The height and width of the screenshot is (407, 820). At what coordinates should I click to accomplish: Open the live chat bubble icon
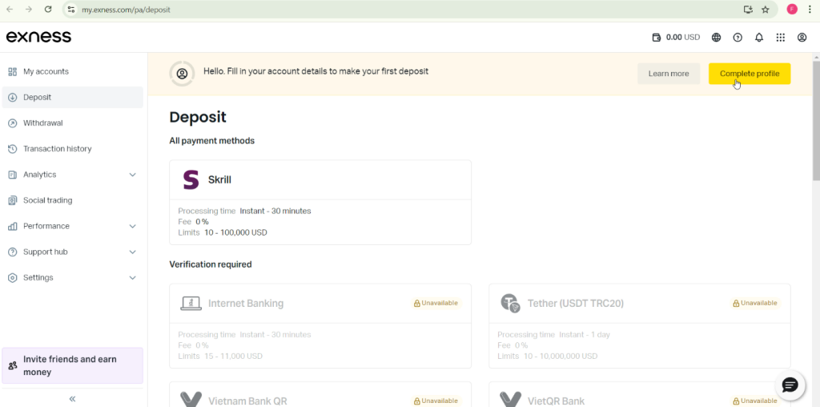790,385
